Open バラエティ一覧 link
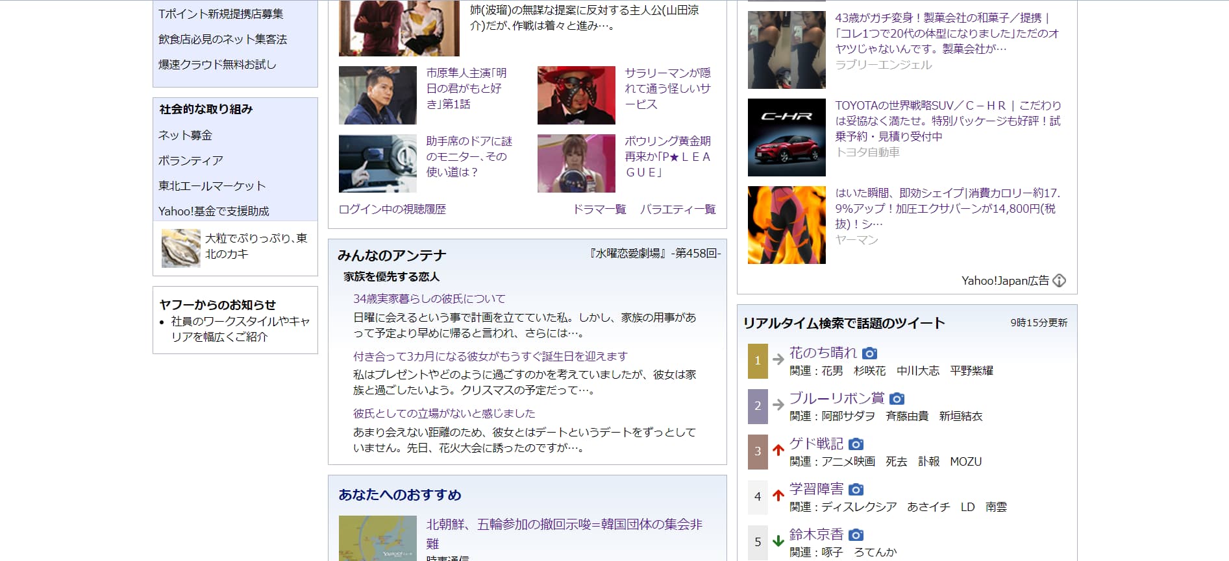 click(x=678, y=209)
